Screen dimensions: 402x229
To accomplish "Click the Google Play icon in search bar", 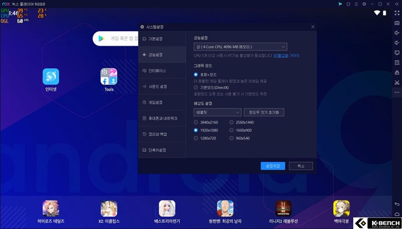I will (101, 38).
